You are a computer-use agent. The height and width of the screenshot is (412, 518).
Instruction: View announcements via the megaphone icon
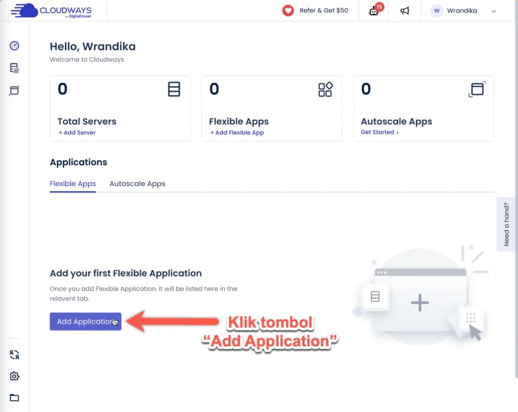pyautogui.click(x=405, y=11)
